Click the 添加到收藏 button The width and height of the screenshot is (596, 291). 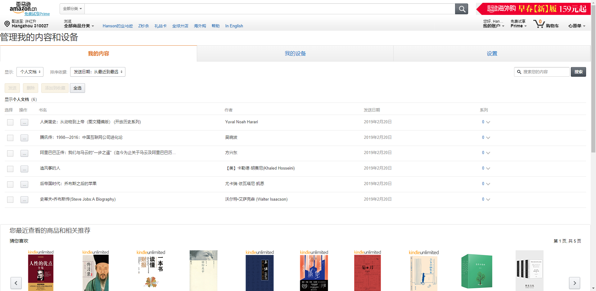click(x=55, y=88)
